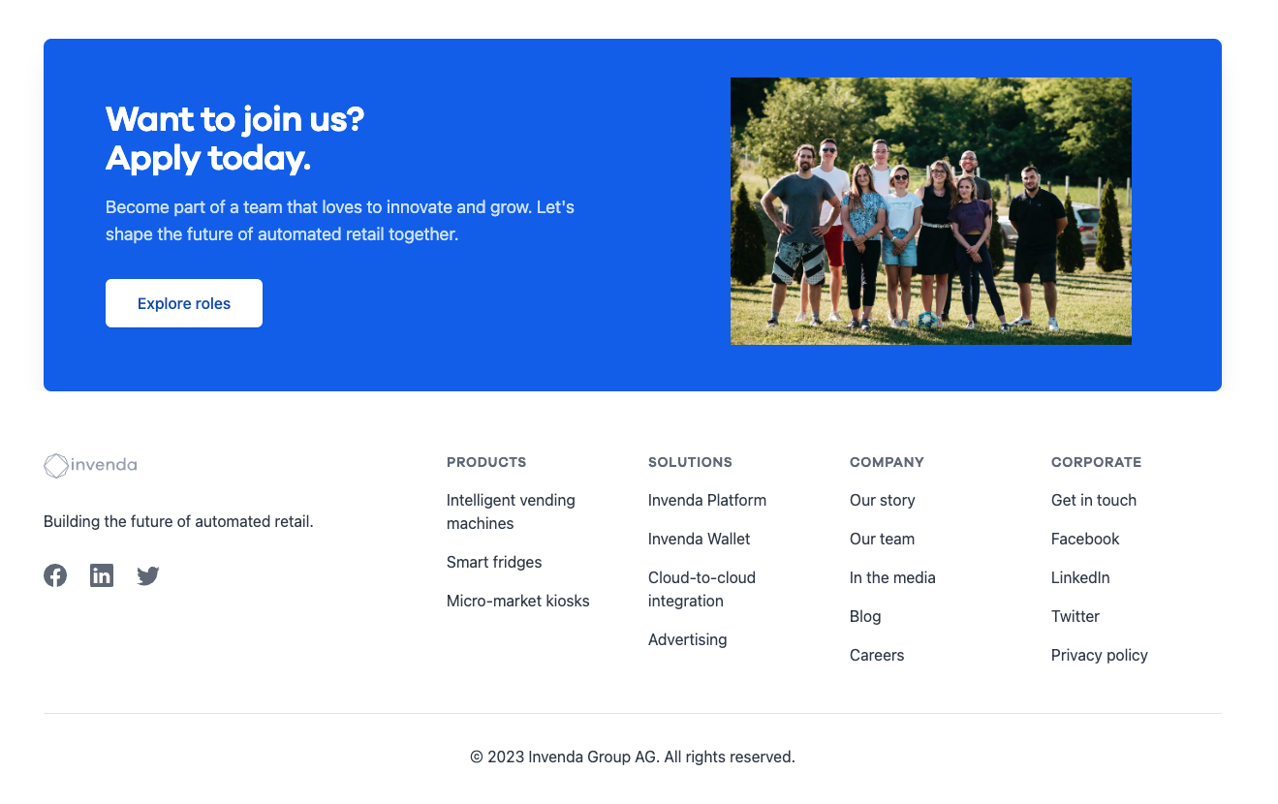Click the PRODUCTS column heading
Image resolution: width=1278 pixels, height=804 pixels.
pyautogui.click(x=486, y=462)
